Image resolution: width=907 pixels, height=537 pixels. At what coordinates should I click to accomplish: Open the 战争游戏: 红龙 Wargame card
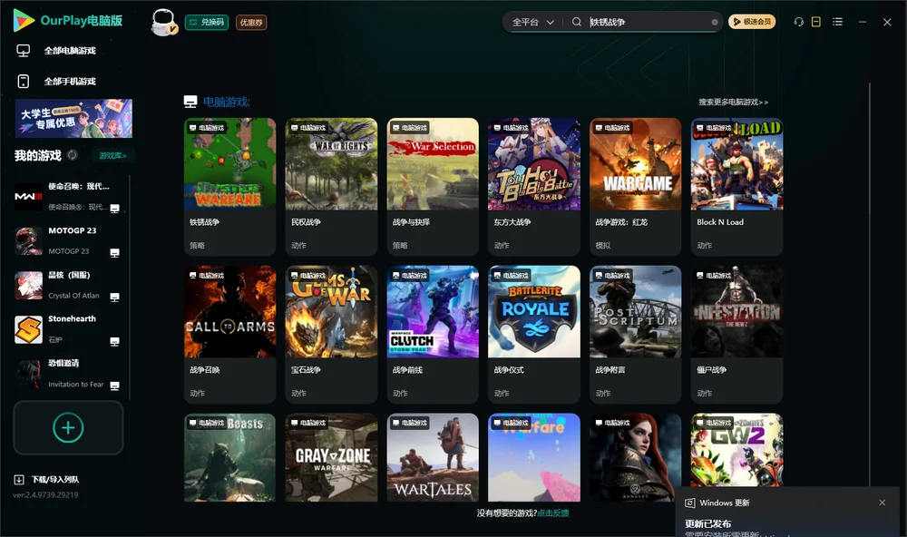click(636, 186)
